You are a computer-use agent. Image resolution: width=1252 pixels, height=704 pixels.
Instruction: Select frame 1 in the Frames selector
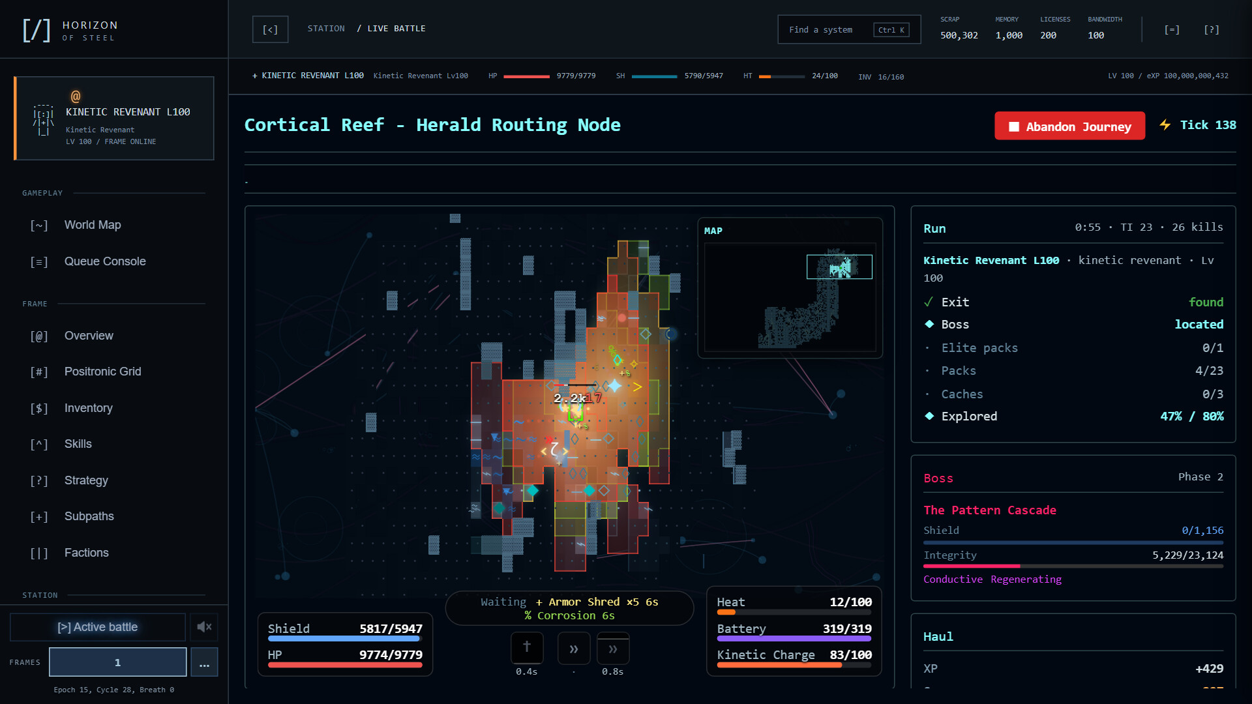tap(118, 662)
